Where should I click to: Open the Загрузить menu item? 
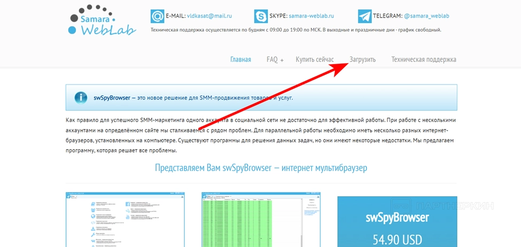coord(363,60)
